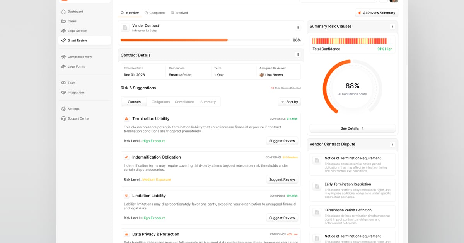Click Termination Period Definition document icon
This screenshot has height=243, width=464.
coord(317,212)
